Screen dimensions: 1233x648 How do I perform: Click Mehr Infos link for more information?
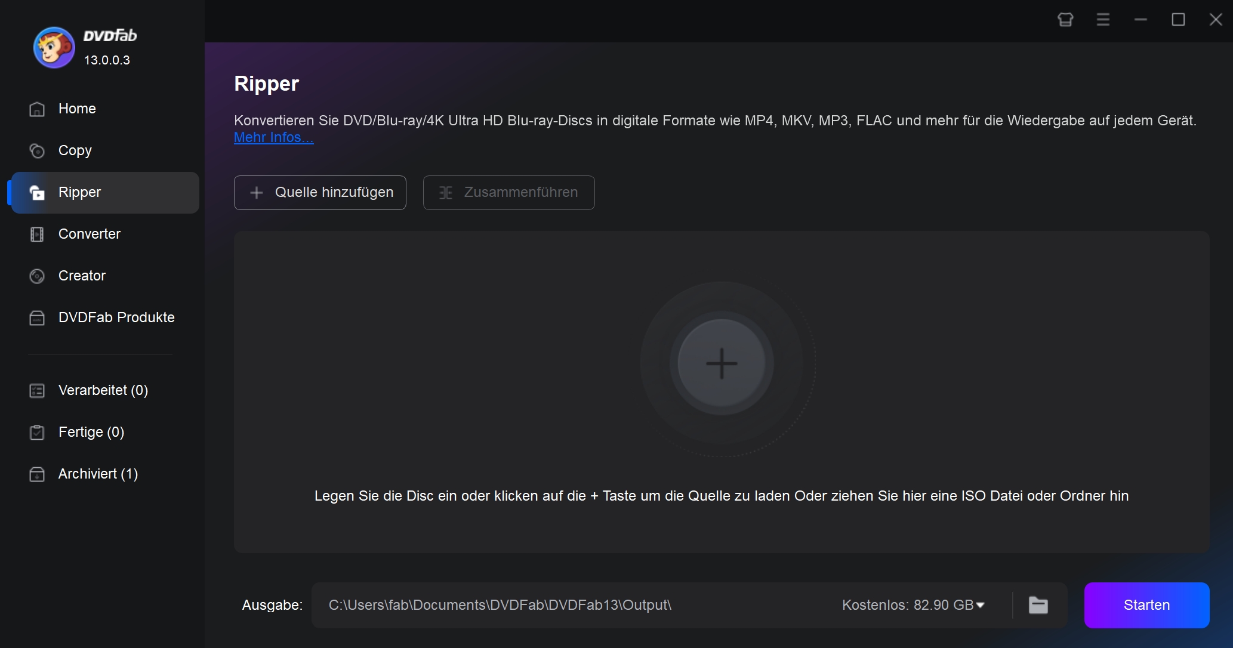pyautogui.click(x=273, y=137)
